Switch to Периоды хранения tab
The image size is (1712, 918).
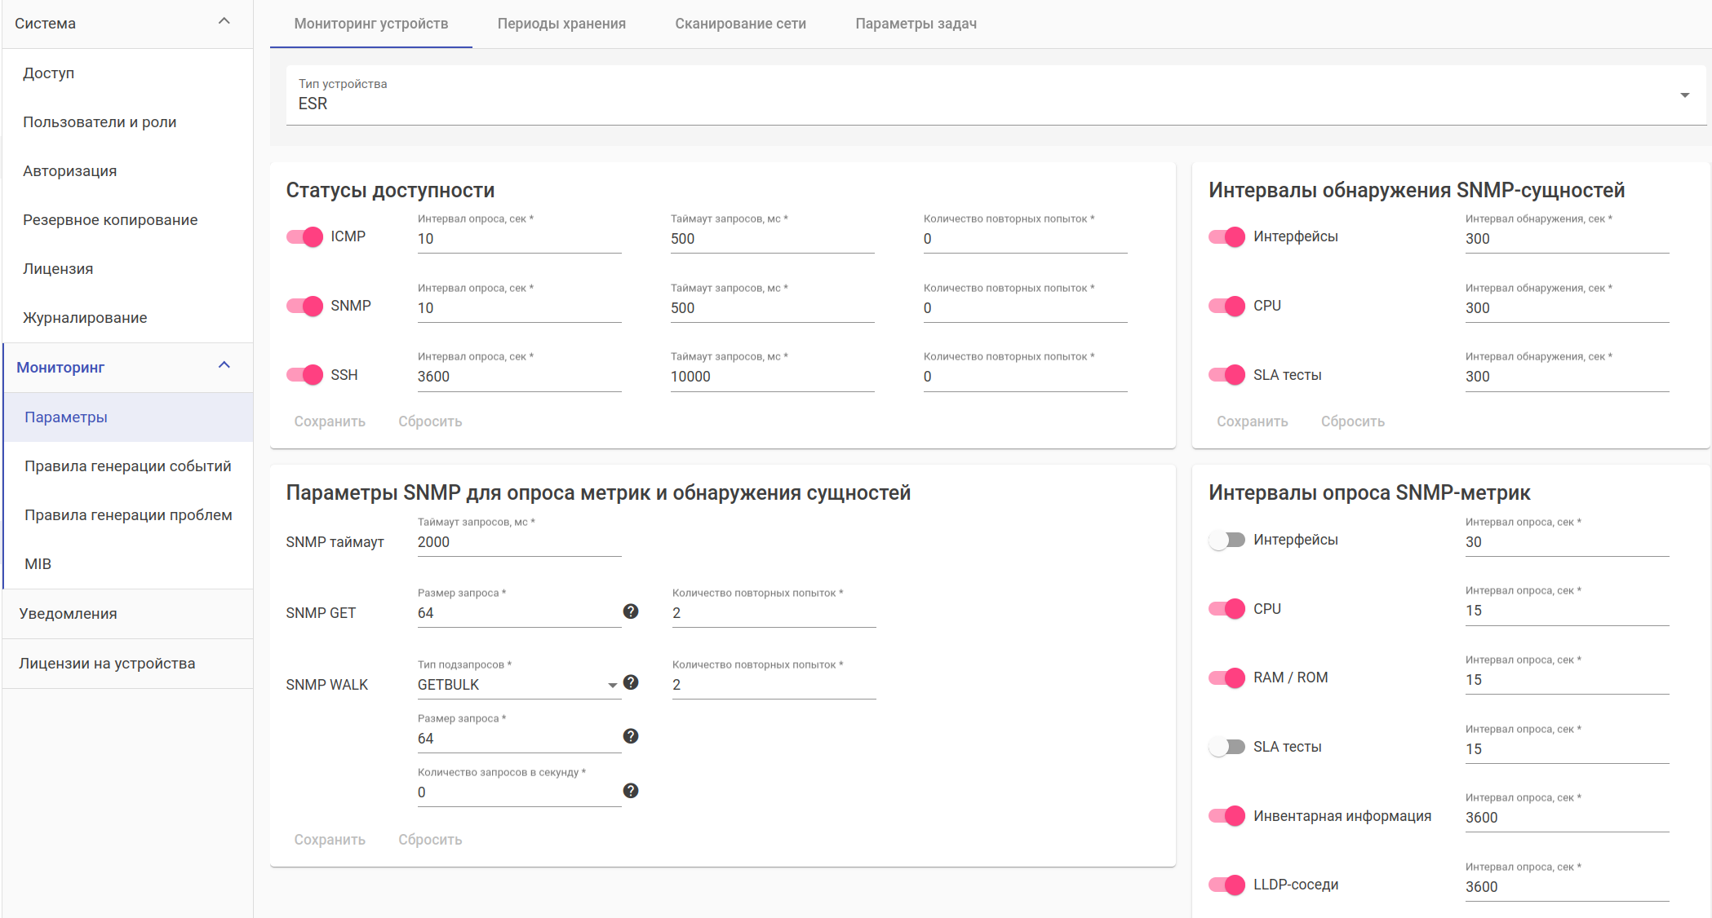(561, 24)
